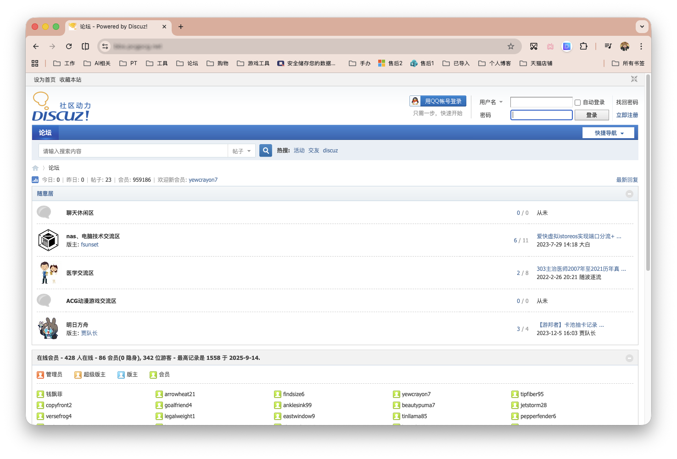Screen dimensions: 677x459
Task: Open the 用户名 login type dropdown
Action: (x=491, y=102)
